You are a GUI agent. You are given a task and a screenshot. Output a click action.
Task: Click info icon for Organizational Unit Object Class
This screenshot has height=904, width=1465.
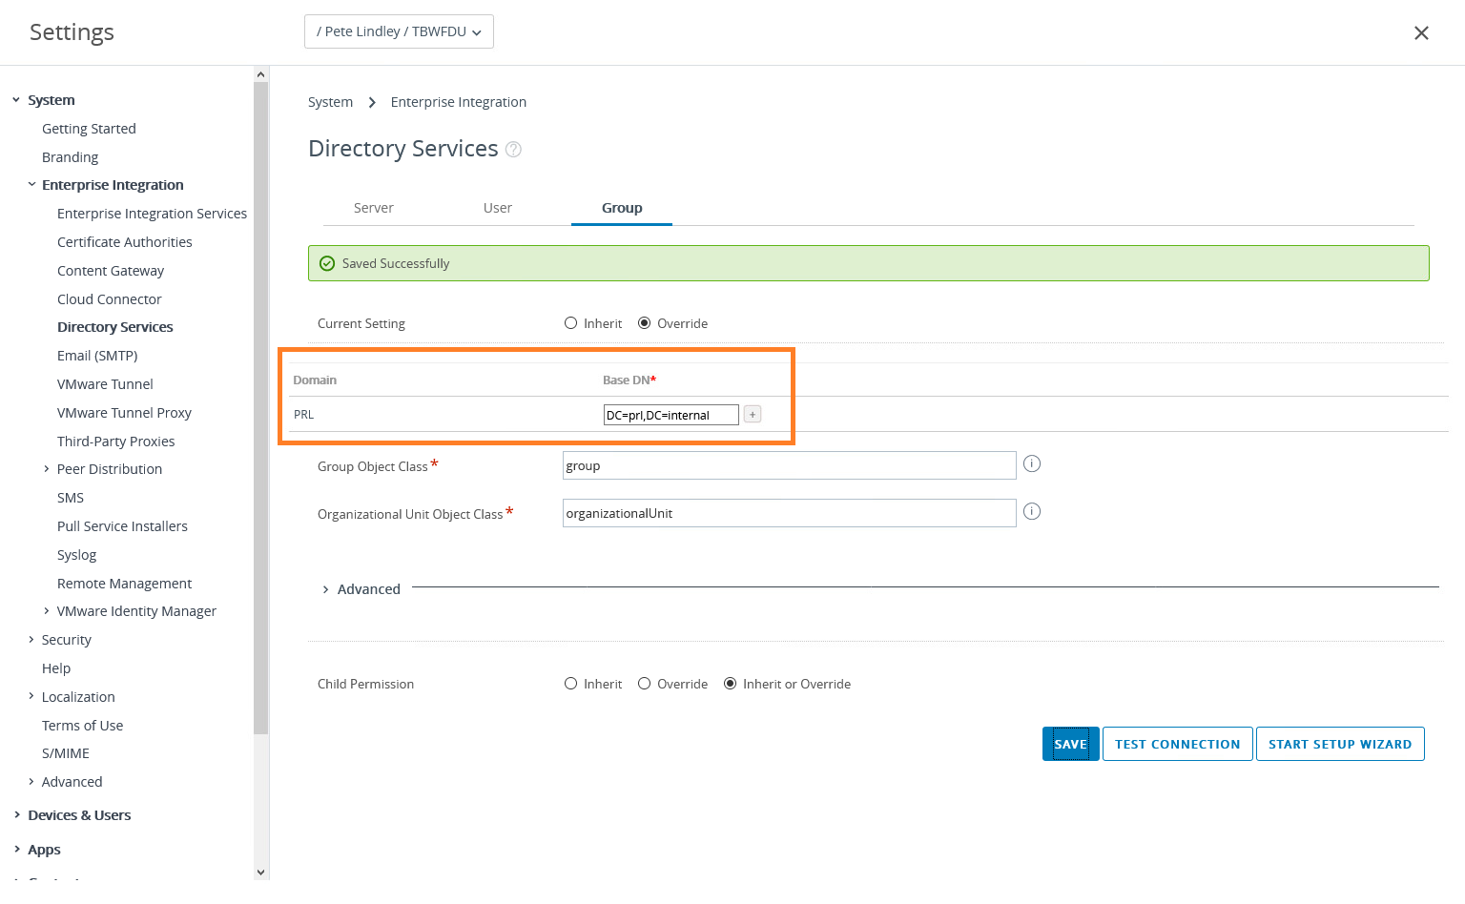click(x=1032, y=512)
